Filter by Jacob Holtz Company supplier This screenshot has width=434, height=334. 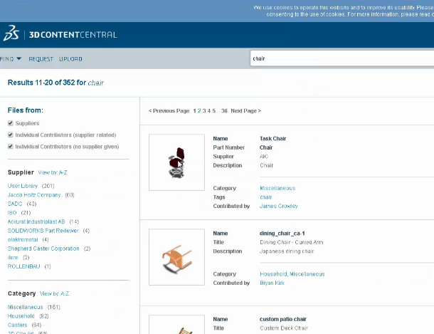click(34, 195)
